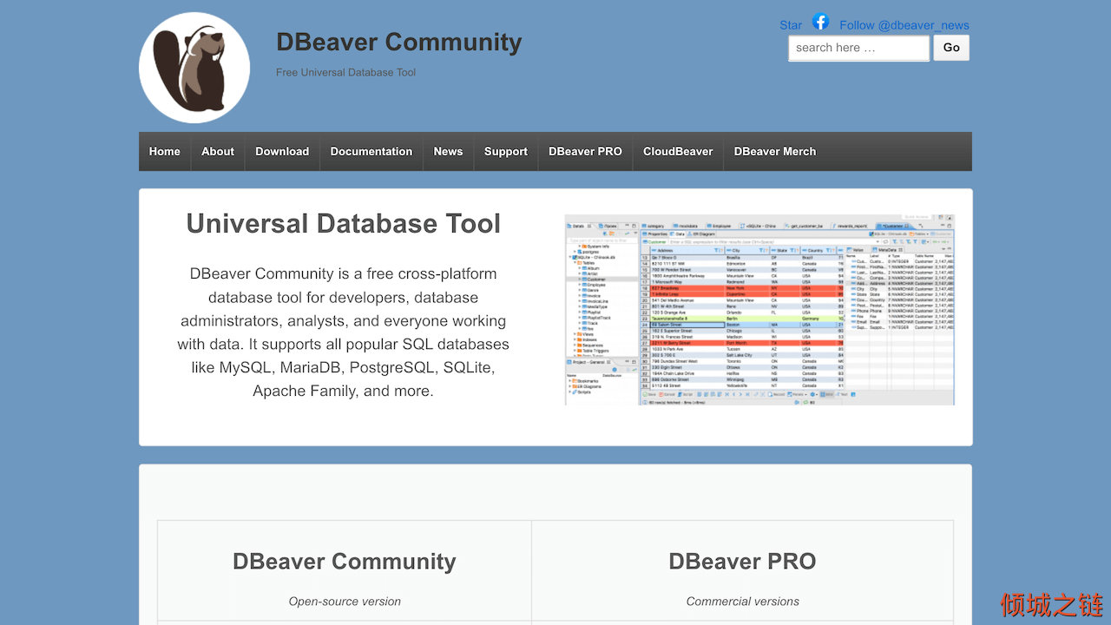This screenshot has height=625, width=1111.
Task: Open the Facebook icon link
Action: [820, 22]
